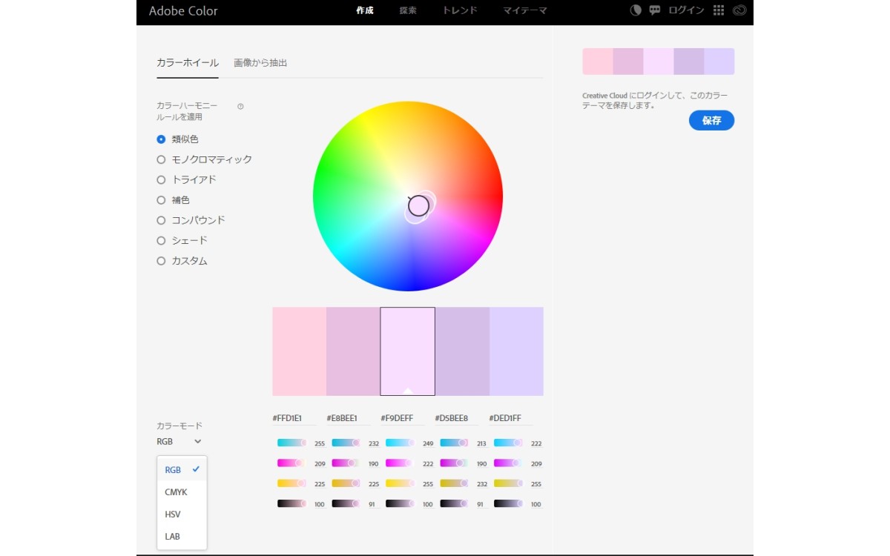Open the Adobe apps grid icon
This screenshot has width=890, height=556.
pyautogui.click(x=718, y=10)
